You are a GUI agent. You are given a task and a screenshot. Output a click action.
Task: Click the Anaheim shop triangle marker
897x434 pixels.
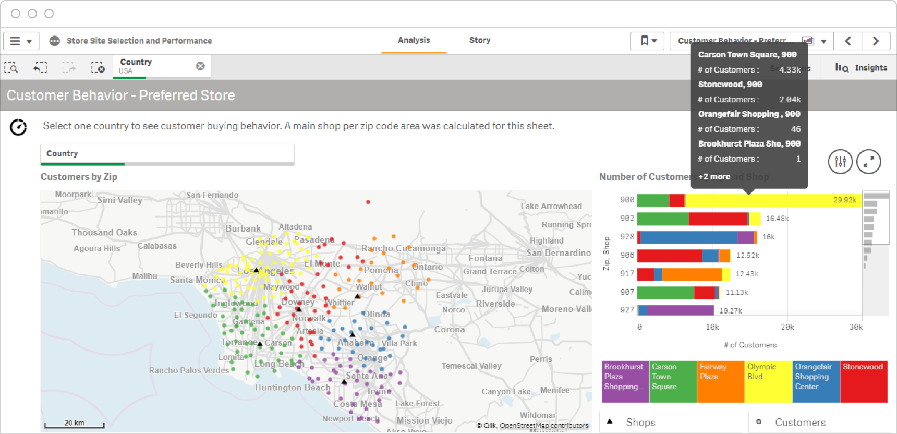[x=353, y=334]
